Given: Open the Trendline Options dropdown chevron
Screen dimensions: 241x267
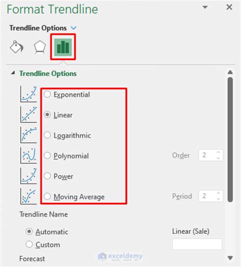Looking at the screenshot, I should [x=74, y=28].
